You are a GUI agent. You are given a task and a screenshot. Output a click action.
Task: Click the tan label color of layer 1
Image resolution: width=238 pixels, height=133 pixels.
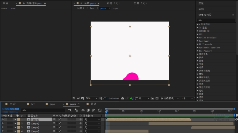click(19, 119)
